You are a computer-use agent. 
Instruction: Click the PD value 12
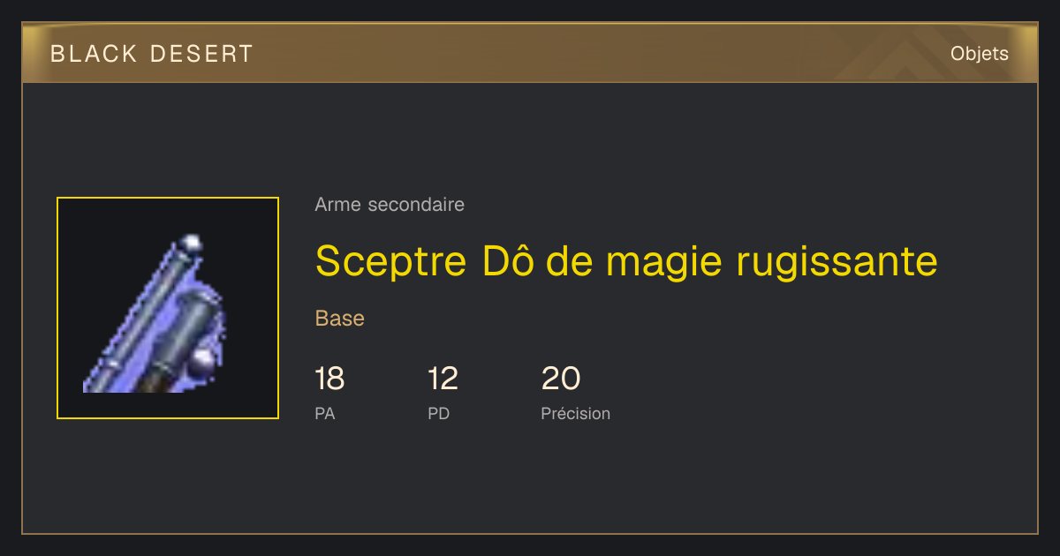[x=443, y=379]
